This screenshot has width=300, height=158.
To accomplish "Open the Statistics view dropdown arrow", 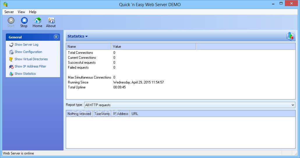I will click(x=87, y=36).
